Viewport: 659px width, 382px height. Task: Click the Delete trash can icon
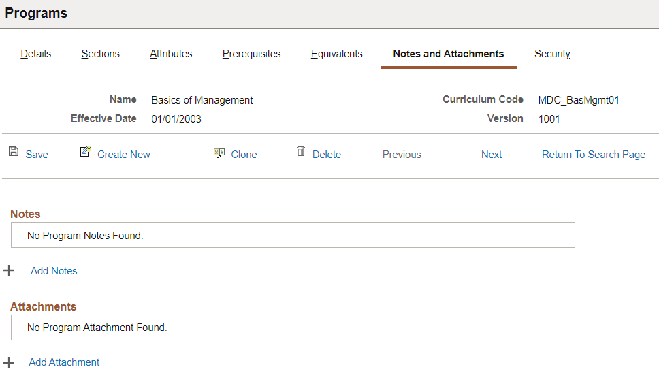click(x=301, y=151)
